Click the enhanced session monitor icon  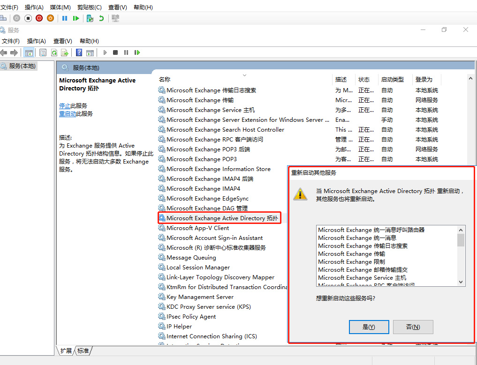pos(115,18)
